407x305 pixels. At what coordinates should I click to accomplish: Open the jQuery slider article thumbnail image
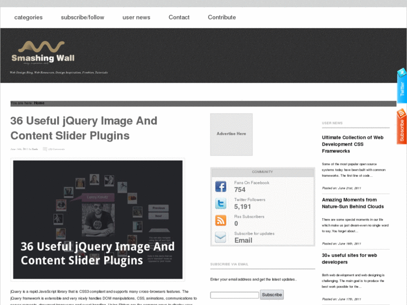click(x=98, y=219)
